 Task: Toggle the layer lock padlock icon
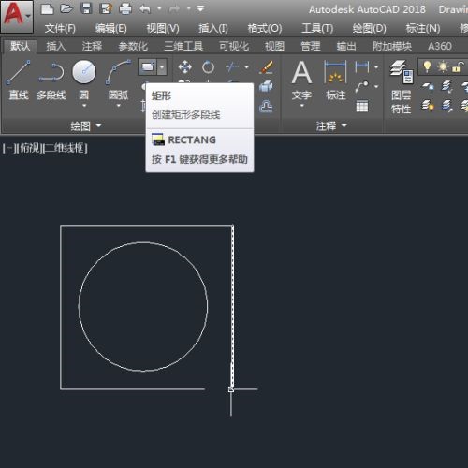458,66
